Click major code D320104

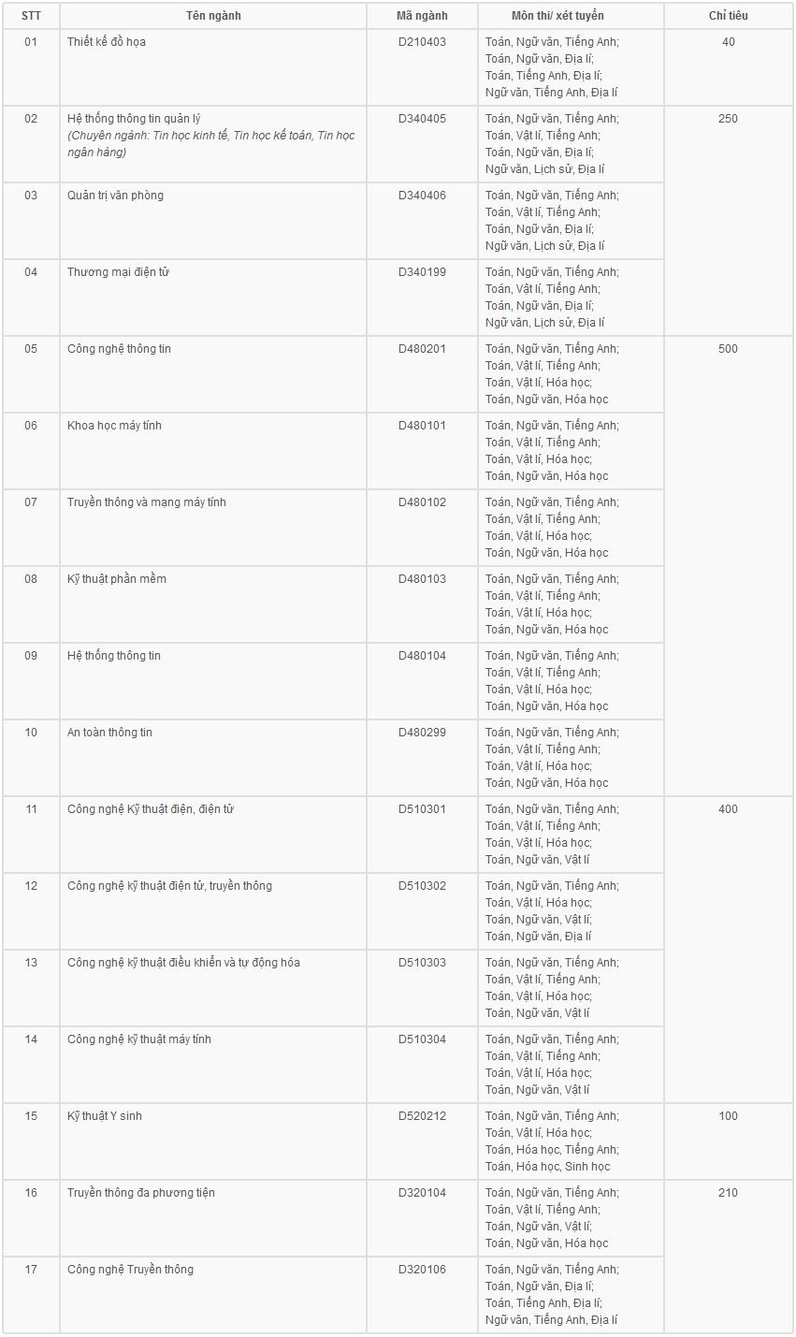[422, 1193]
